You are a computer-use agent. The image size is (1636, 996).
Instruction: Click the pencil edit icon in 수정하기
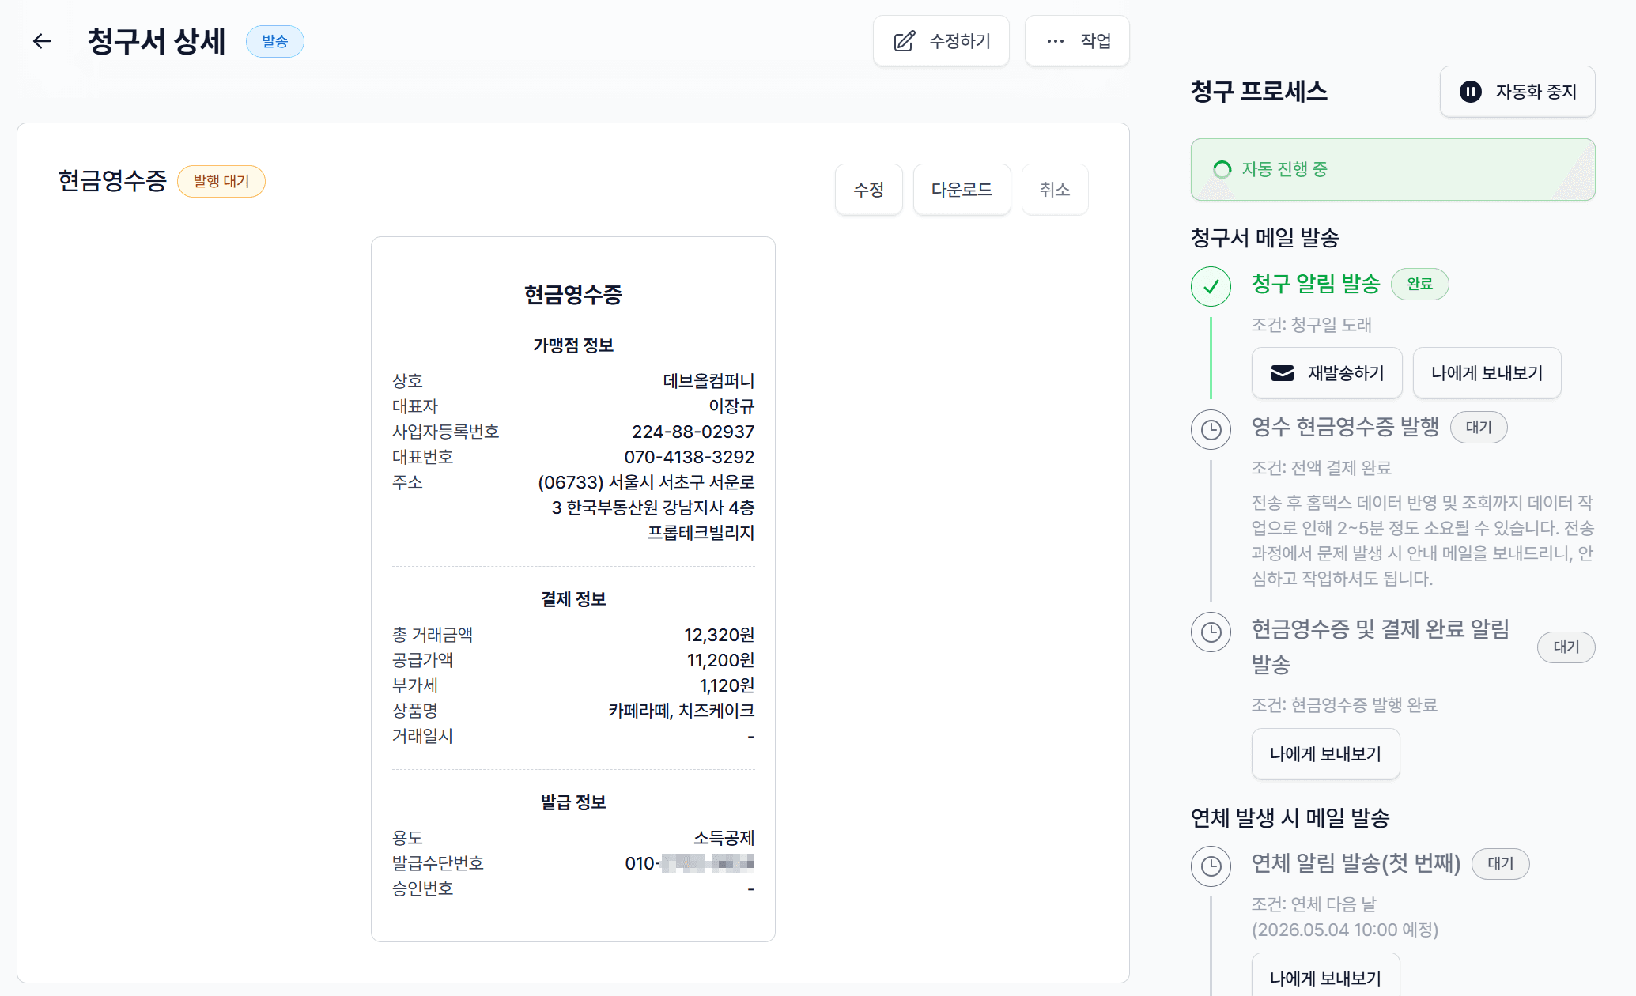905,41
